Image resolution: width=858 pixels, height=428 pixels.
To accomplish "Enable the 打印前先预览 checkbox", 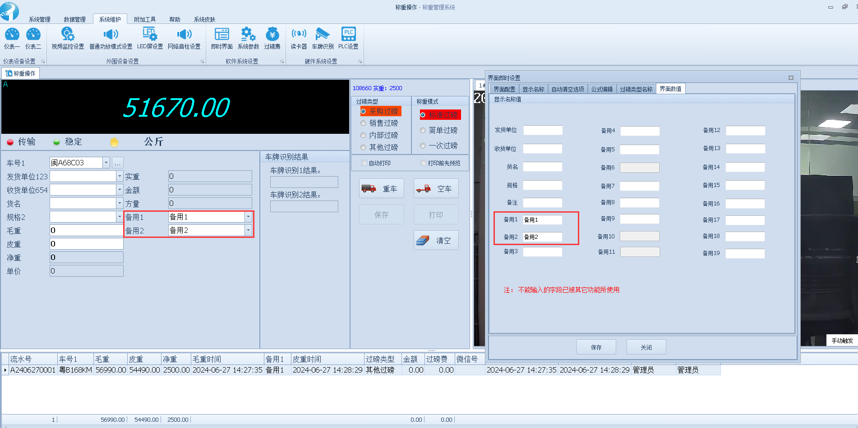I will pos(423,163).
